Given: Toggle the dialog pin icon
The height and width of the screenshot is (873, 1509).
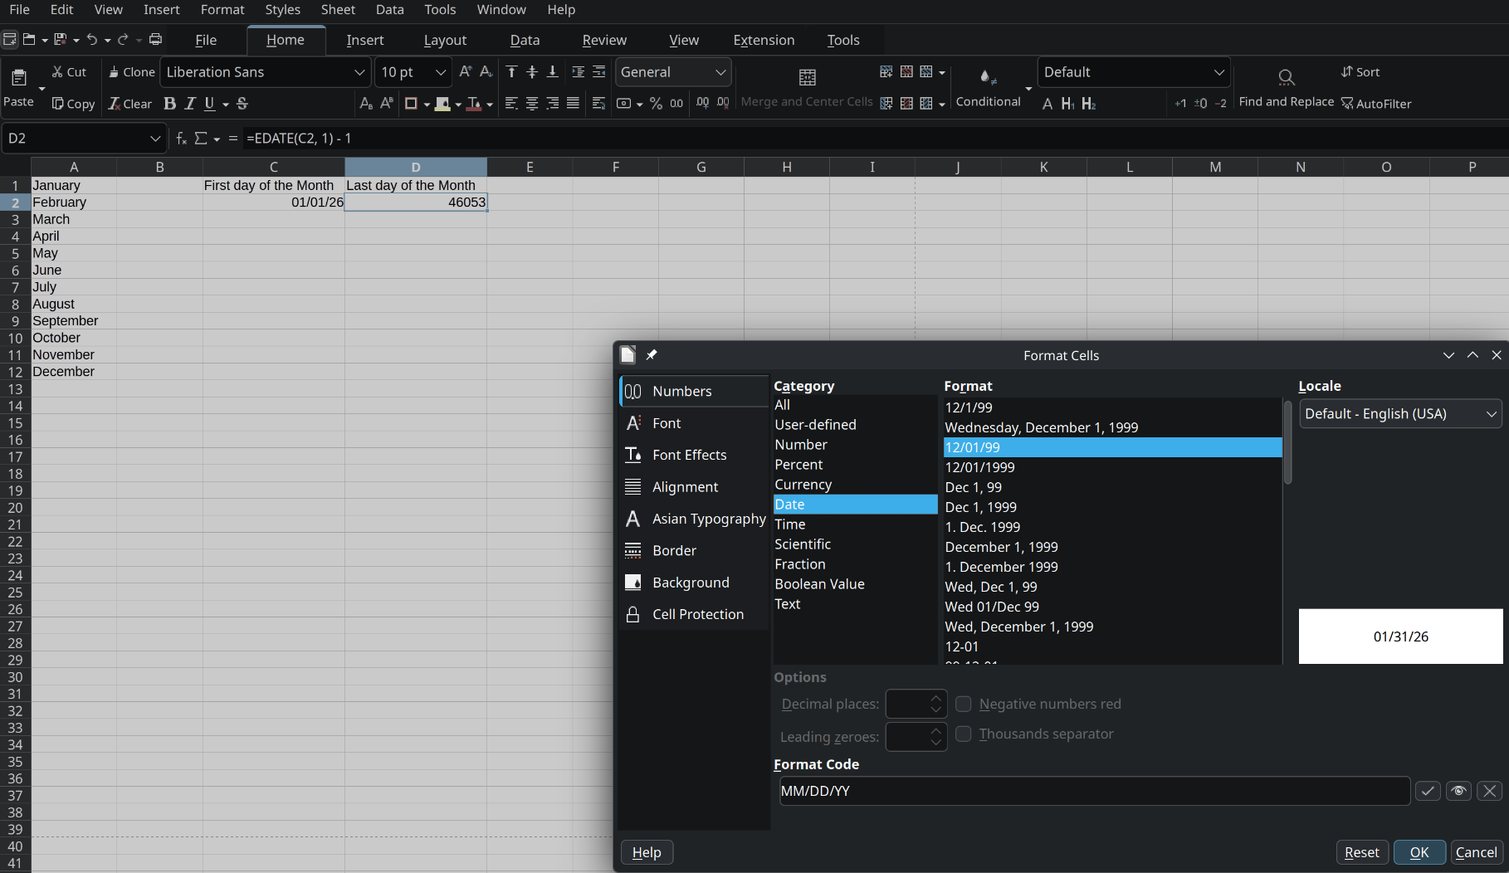Looking at the screenshot, I should (652, 355).
